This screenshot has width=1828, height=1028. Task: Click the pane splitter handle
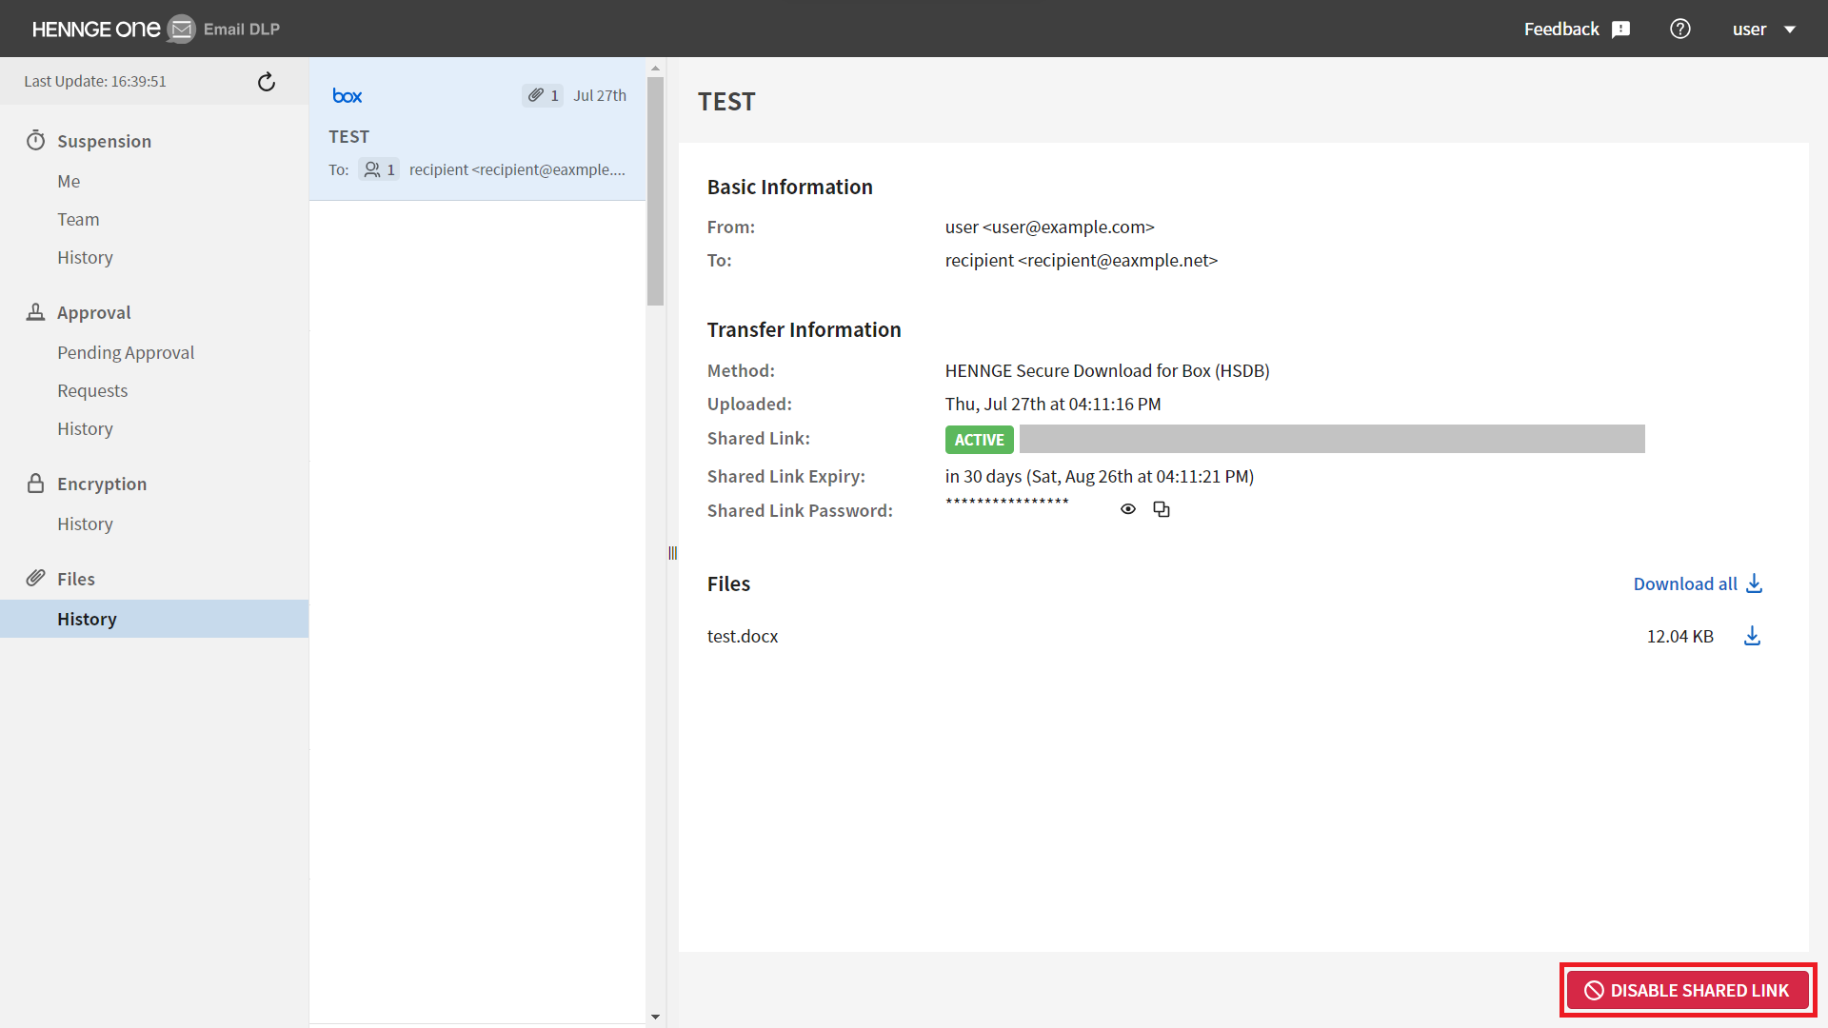click(672, 553)
